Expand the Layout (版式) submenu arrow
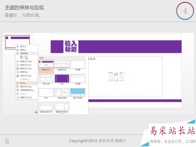The width and height of the screenshot is (196, 147). [36, 83]
